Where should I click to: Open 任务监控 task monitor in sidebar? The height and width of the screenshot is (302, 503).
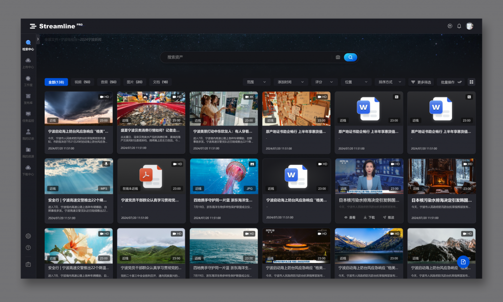point(28,116)
